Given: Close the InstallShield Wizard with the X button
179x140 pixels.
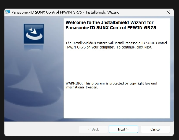Looking at the screenshot, I should [168, 12].
